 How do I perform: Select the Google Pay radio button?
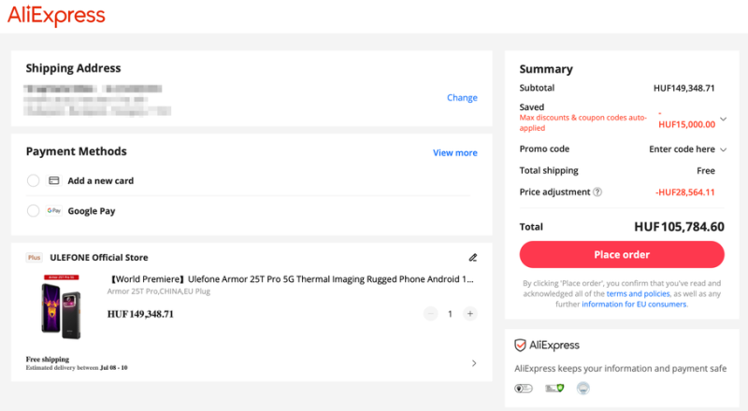(34, 211)
